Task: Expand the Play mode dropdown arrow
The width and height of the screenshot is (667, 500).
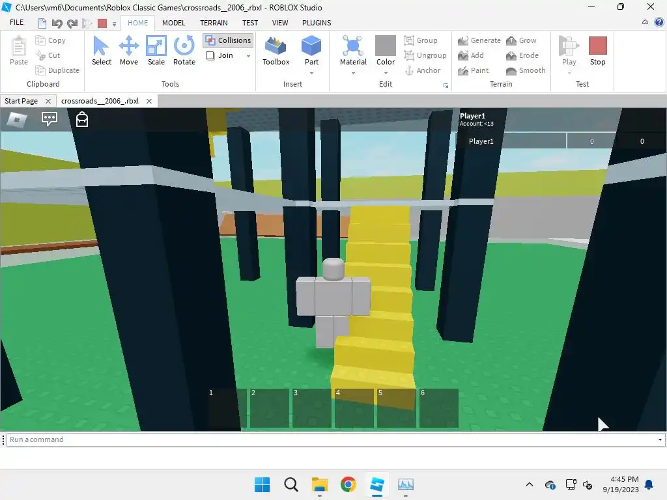Action: pos(569,73)
